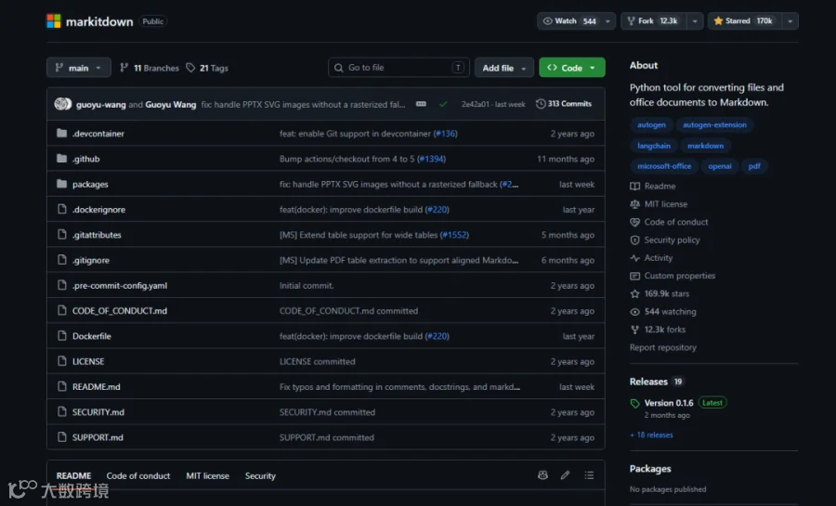Click the pulse icon beside Activity

(x=635, y=258)
